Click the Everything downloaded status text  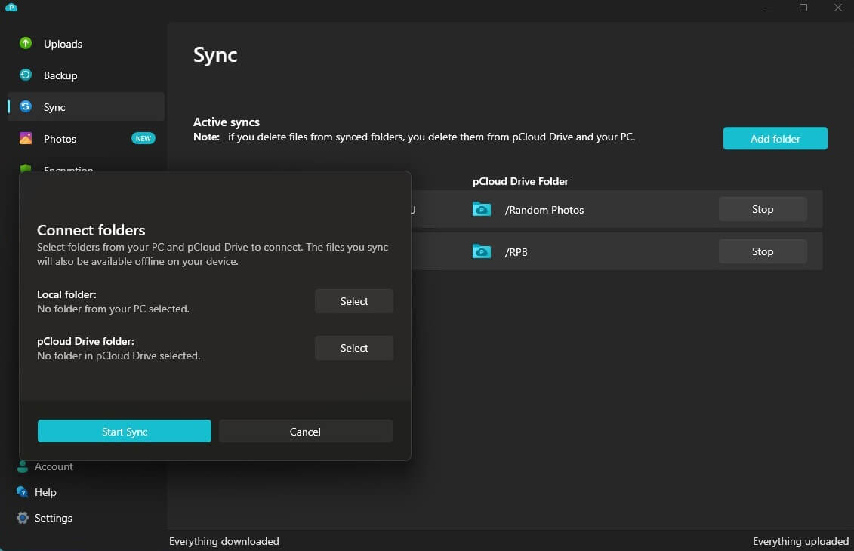(224, 541)
